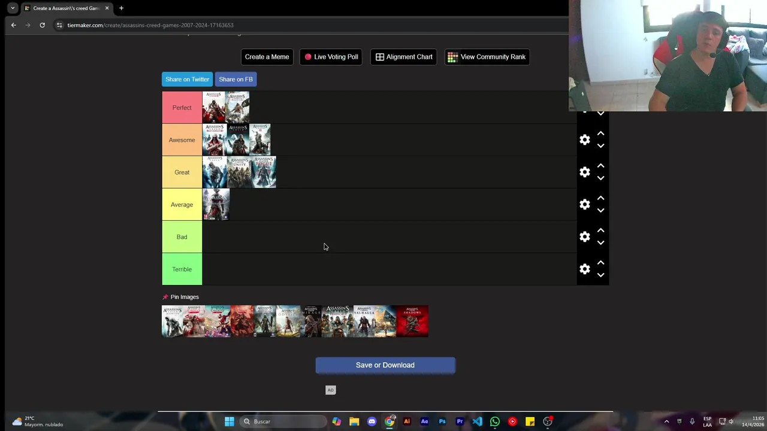The height and width of the screenshot is (431, 767).
Task: Pick Mirage cover from unranked images
Action: point(311,321)
